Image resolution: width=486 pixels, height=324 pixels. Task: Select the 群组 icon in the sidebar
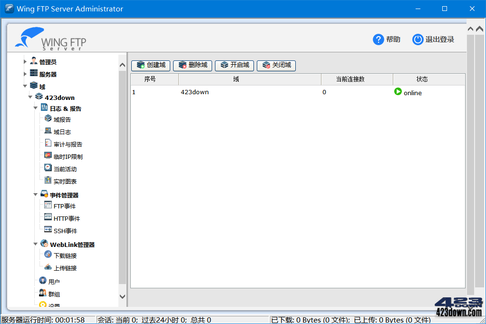point(42,293)
